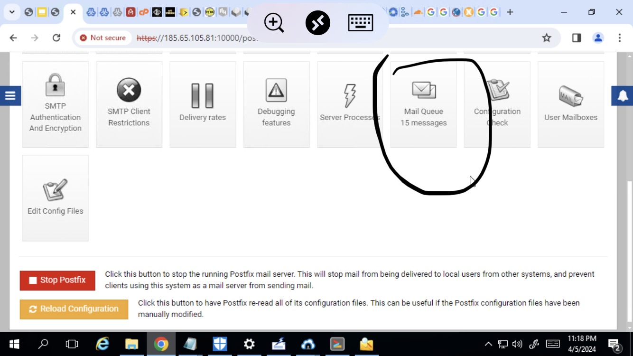Open Chrome's three-dot menu
633x356 pixels.
coord(620,38)
